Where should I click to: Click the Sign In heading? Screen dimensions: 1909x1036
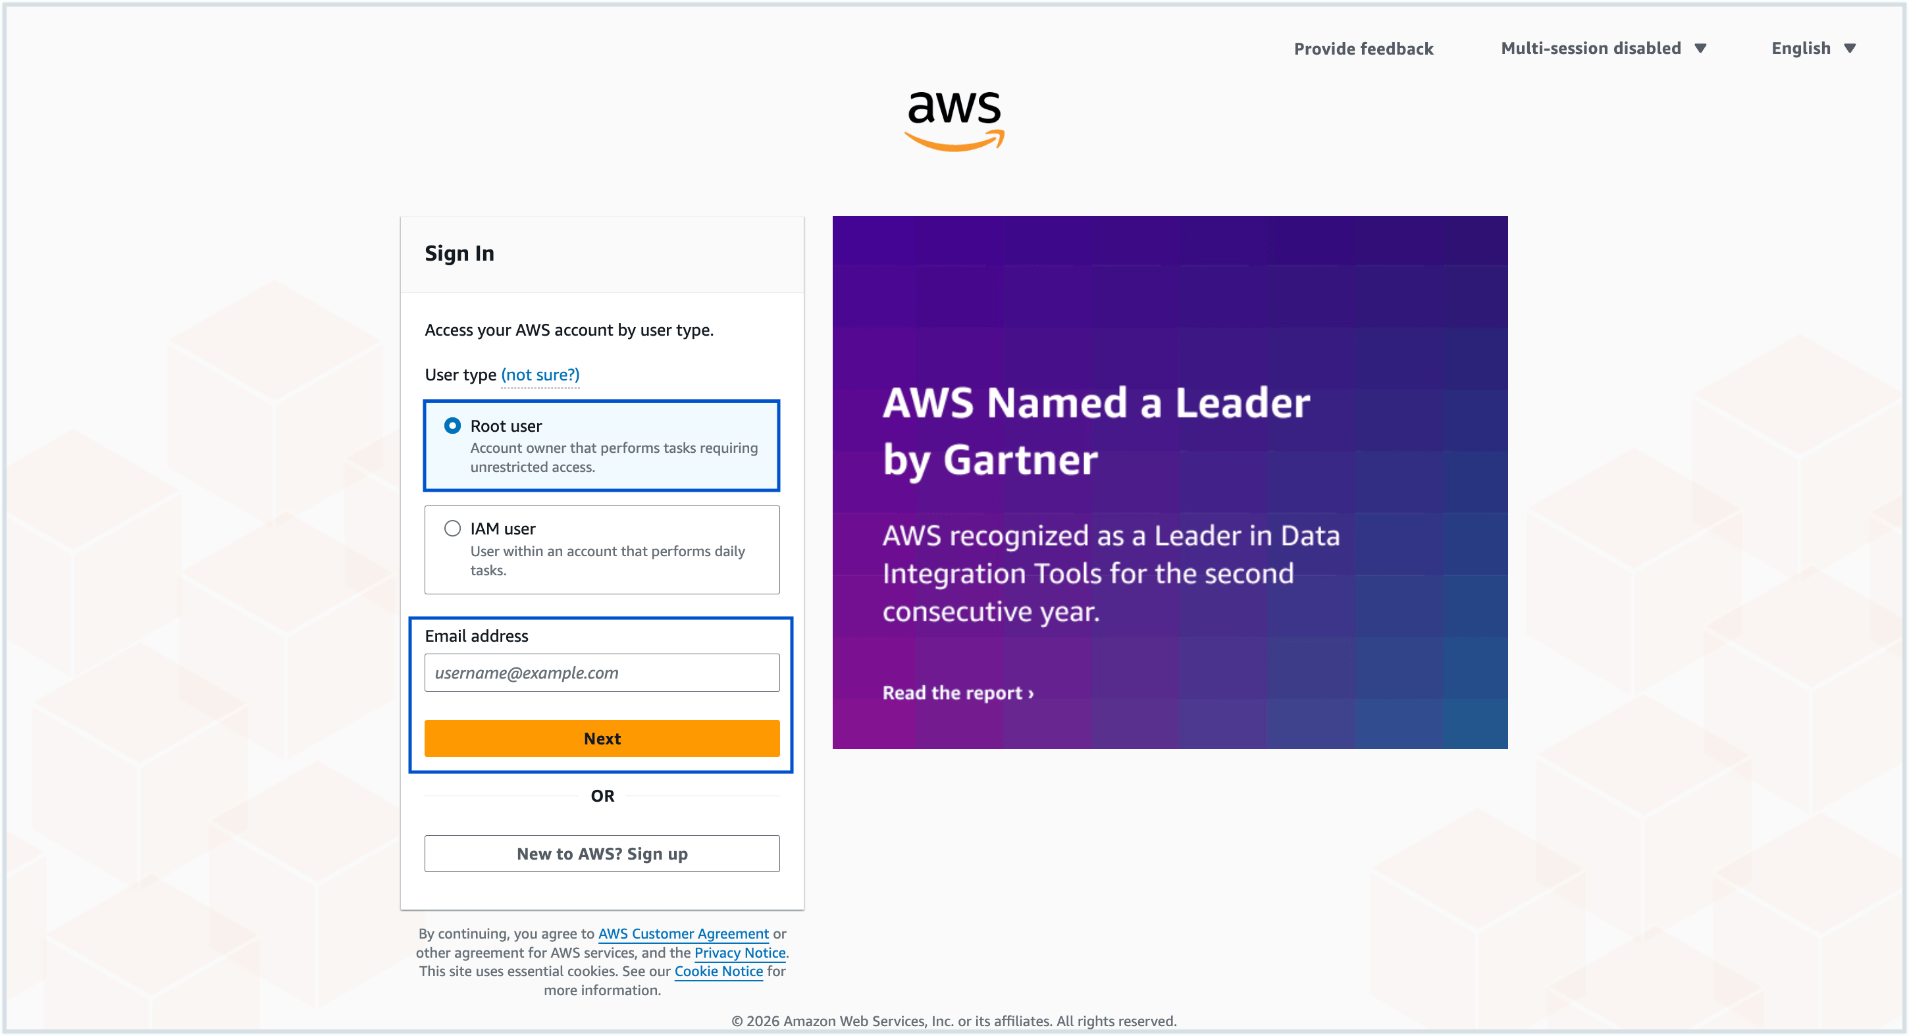pyautogui.click(x=459, y=253)
